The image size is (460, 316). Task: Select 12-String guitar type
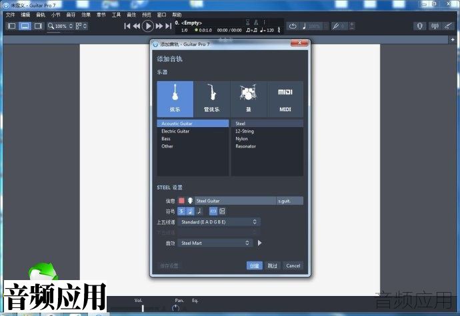[x=267, y=131]
